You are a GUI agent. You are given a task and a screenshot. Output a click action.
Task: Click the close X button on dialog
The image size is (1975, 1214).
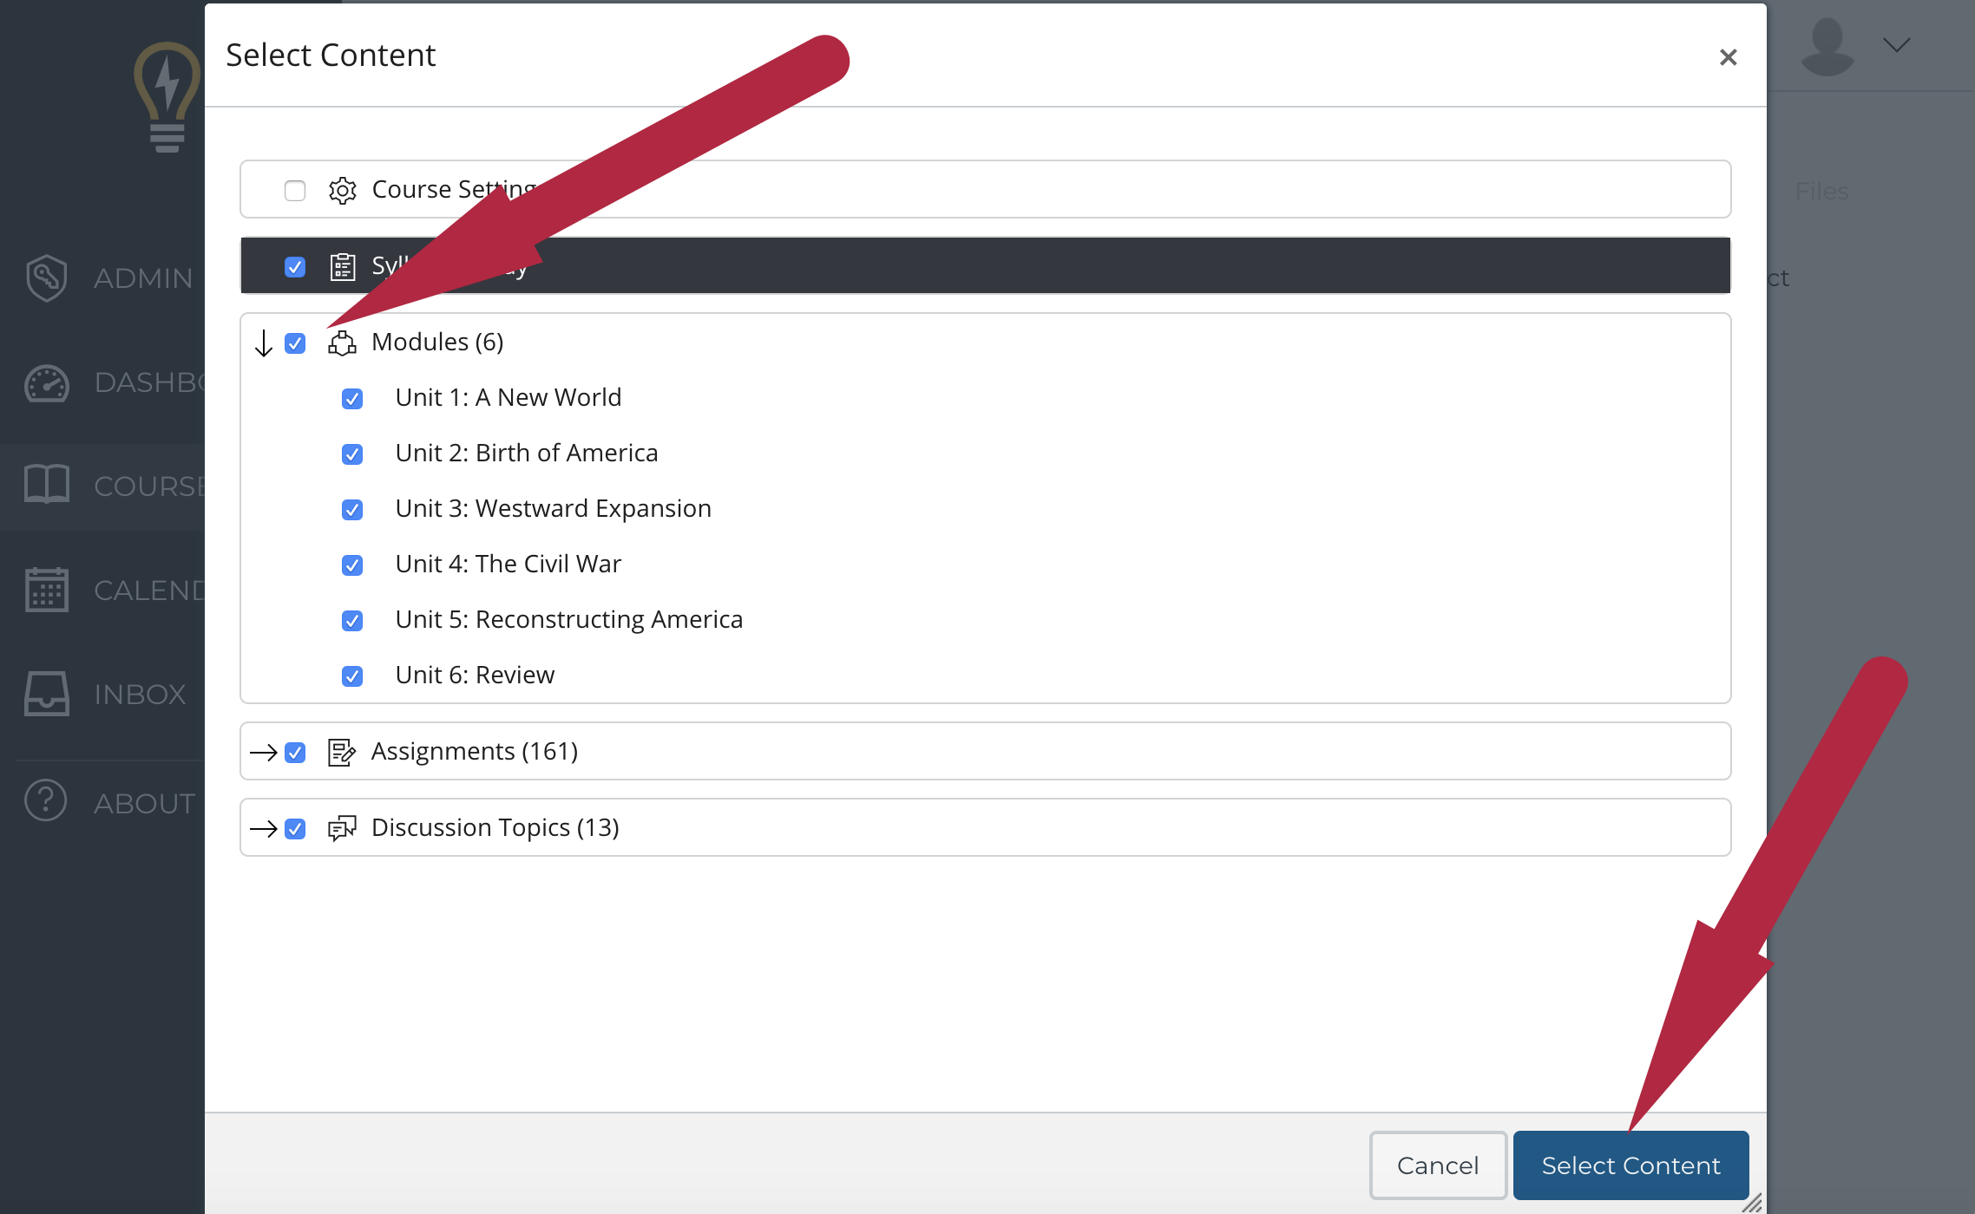pos(1727,56)
